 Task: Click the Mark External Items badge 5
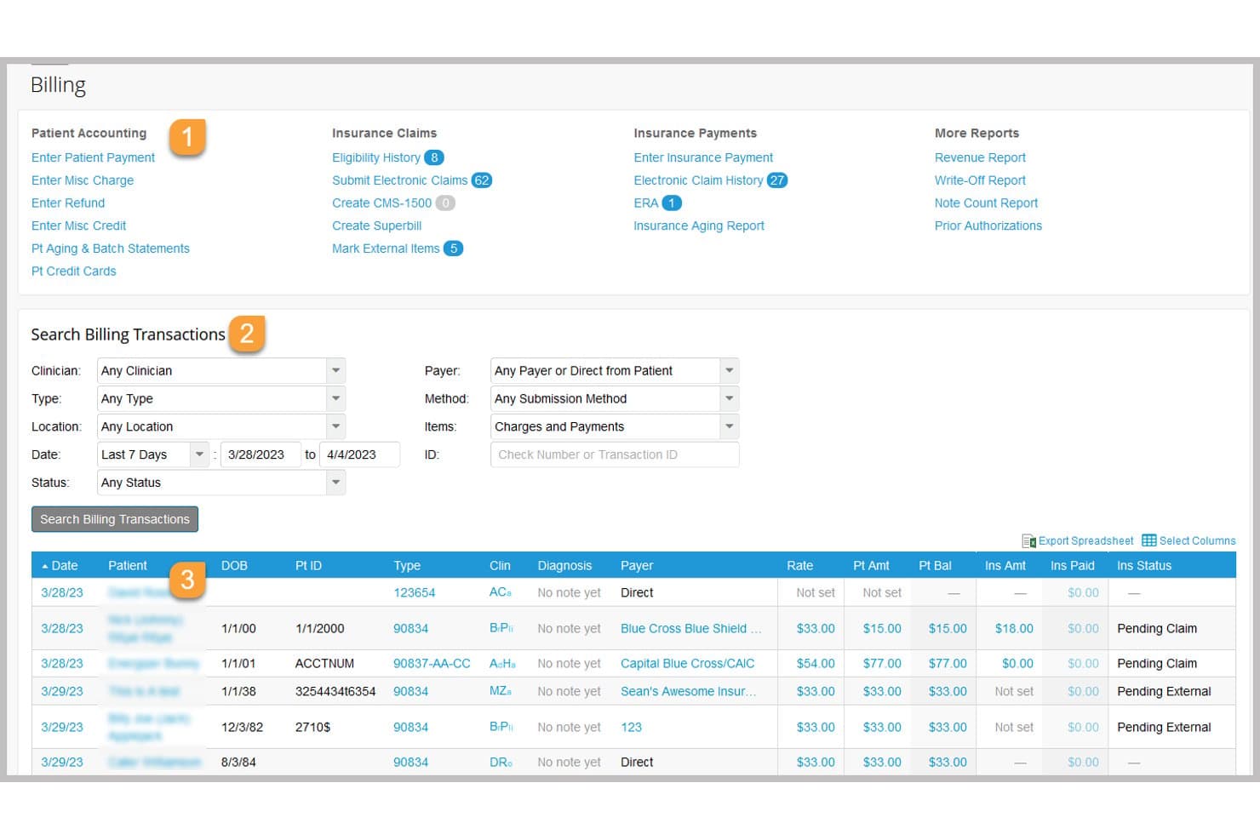click(454, 249)
